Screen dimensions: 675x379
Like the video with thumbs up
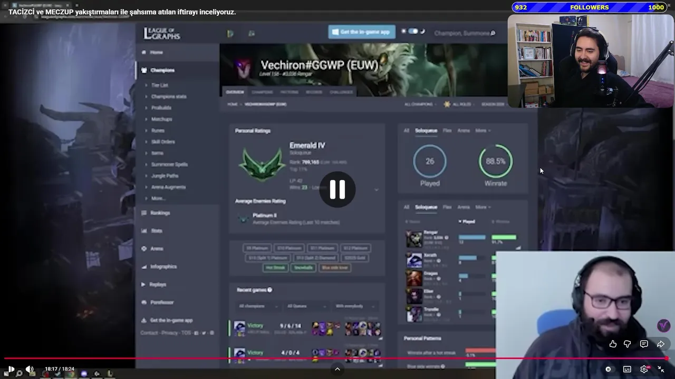(613, 344)
